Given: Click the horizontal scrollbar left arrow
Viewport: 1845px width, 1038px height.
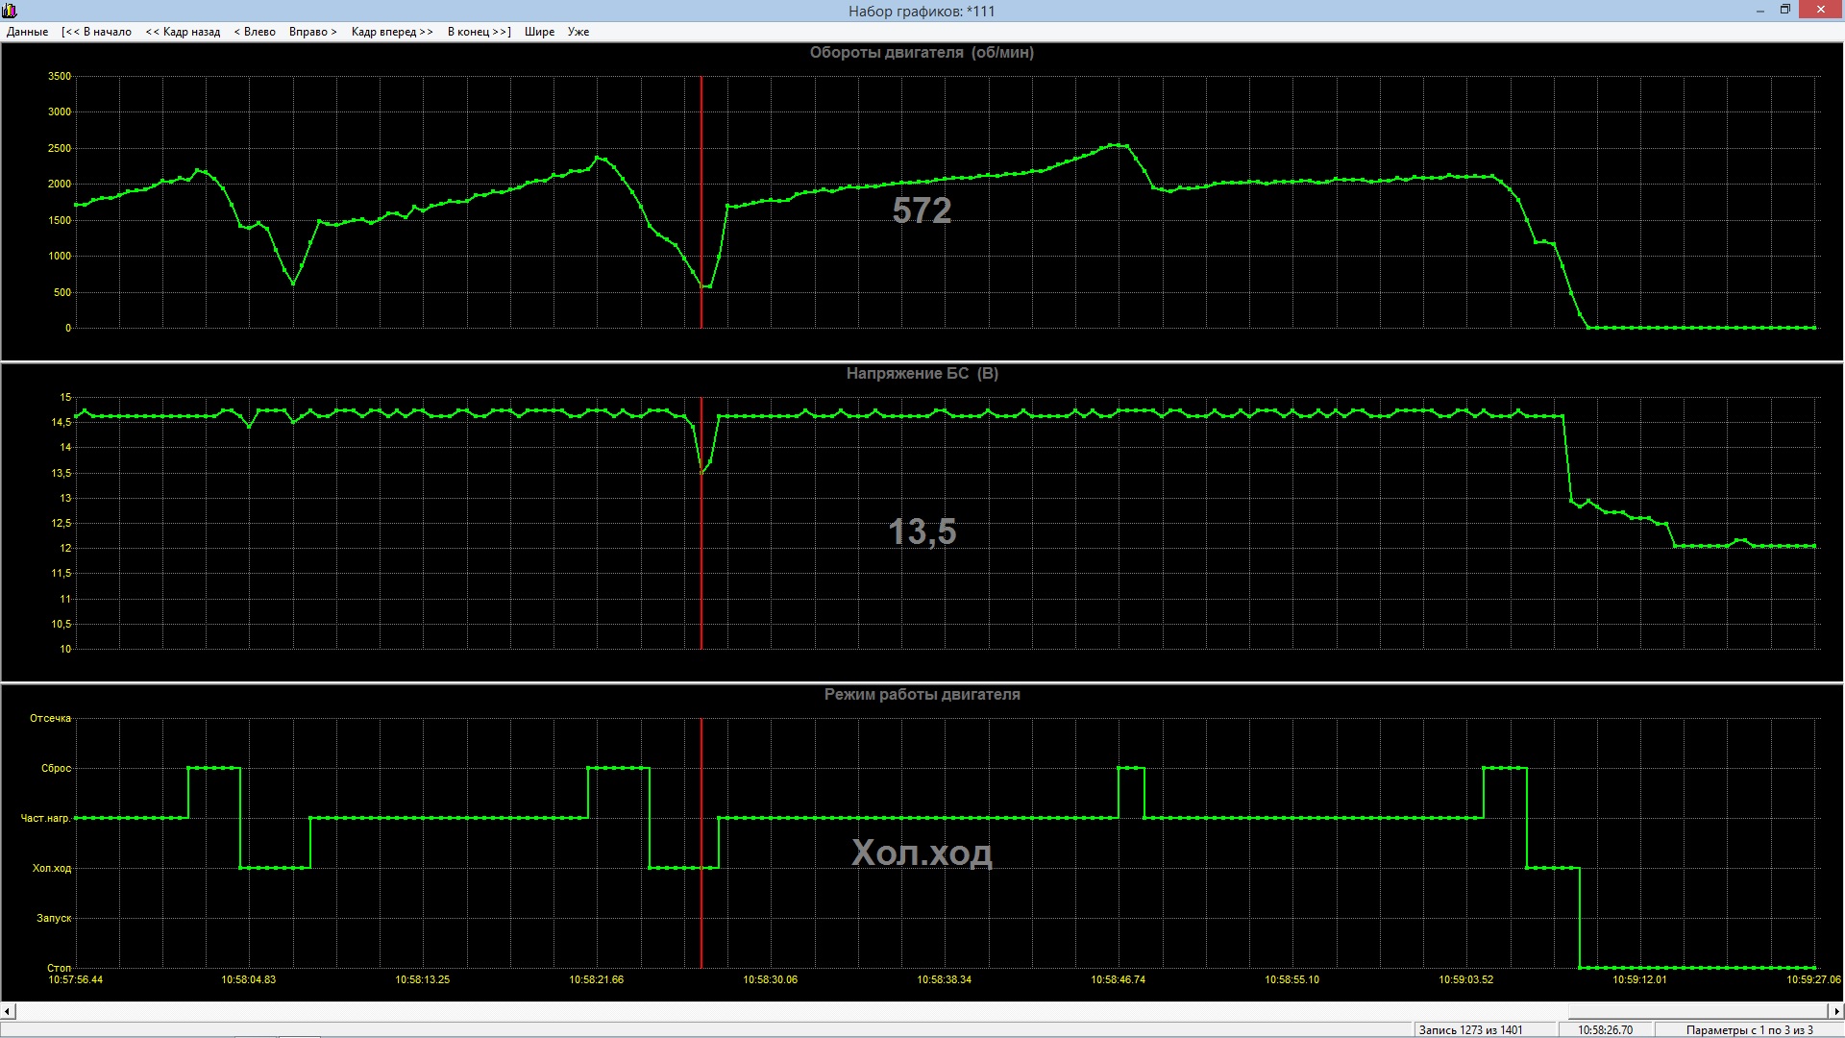Looking at the screenshot, I should 8,1011.
